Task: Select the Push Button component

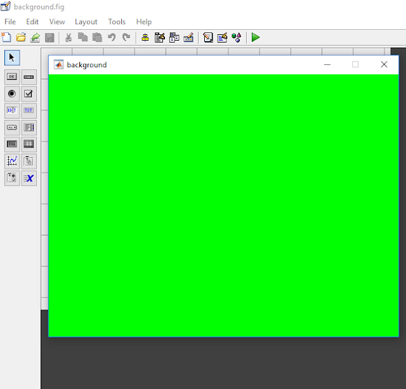Action: tap(12, 77)
